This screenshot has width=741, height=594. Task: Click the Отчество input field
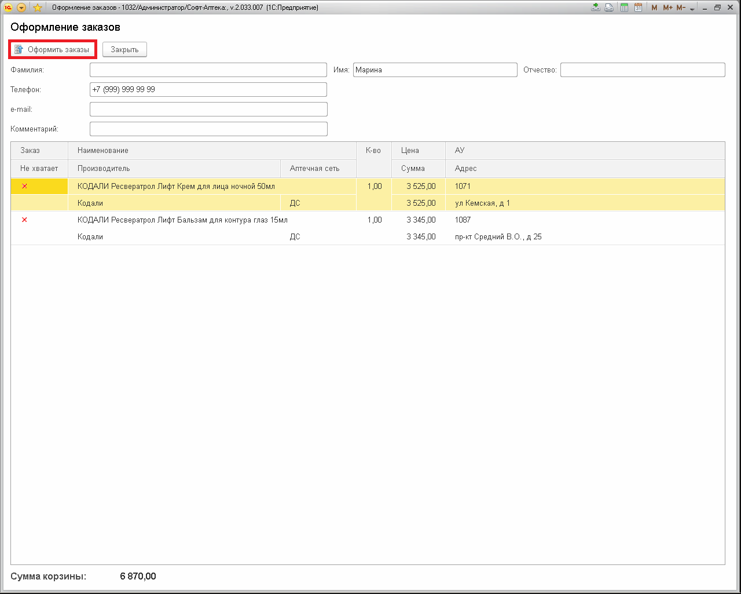[x=643, y=70]
